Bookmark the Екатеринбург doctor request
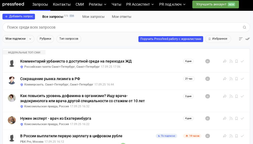 (x=236, y=118)
